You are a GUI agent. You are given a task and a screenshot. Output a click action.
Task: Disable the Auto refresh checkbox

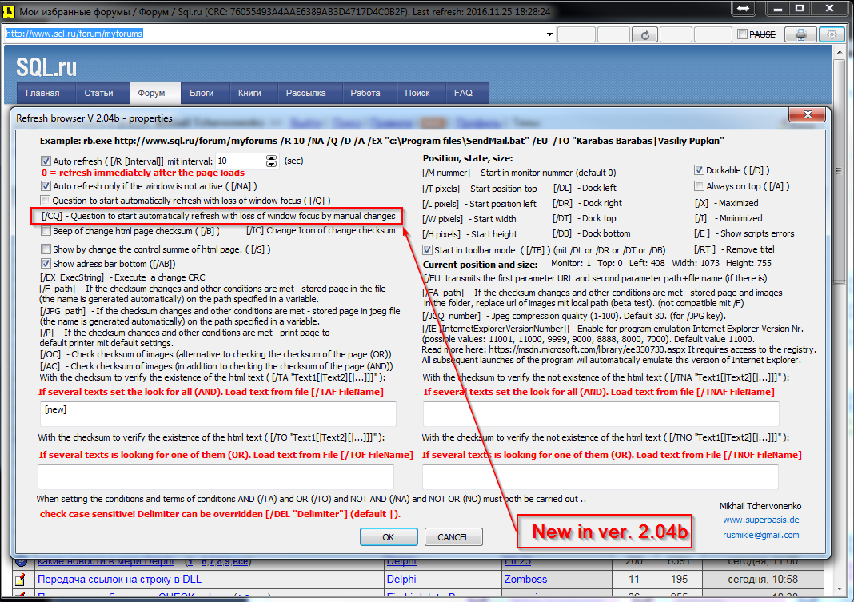click(x=46, y=161)
